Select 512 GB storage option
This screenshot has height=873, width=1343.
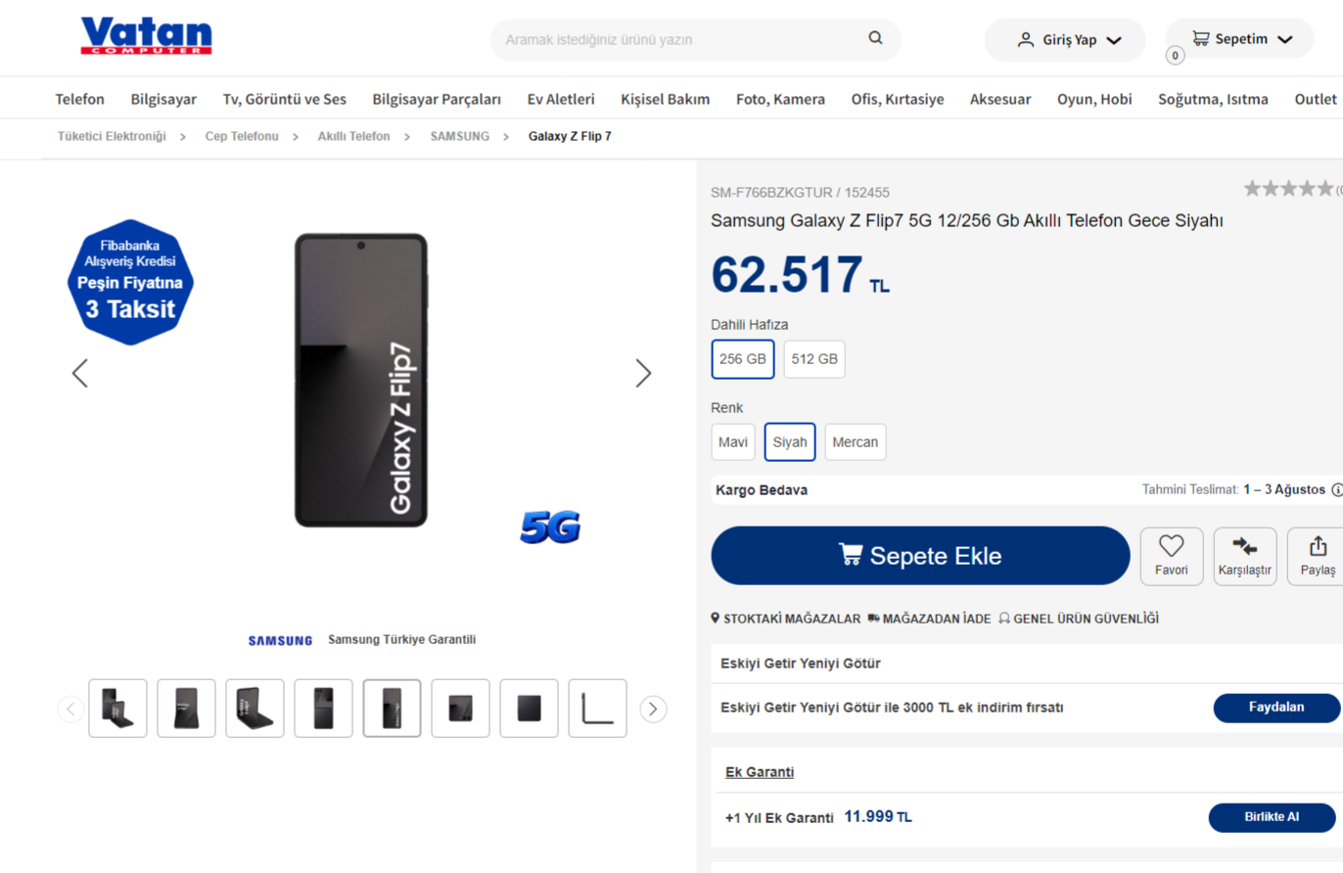tap(814, 359)
